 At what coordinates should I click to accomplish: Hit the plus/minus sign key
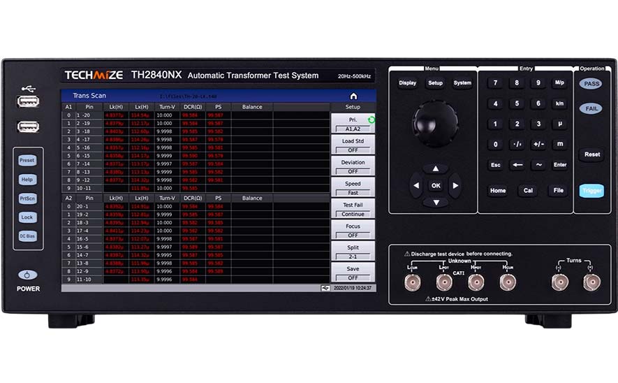click(x=538, y=145)
